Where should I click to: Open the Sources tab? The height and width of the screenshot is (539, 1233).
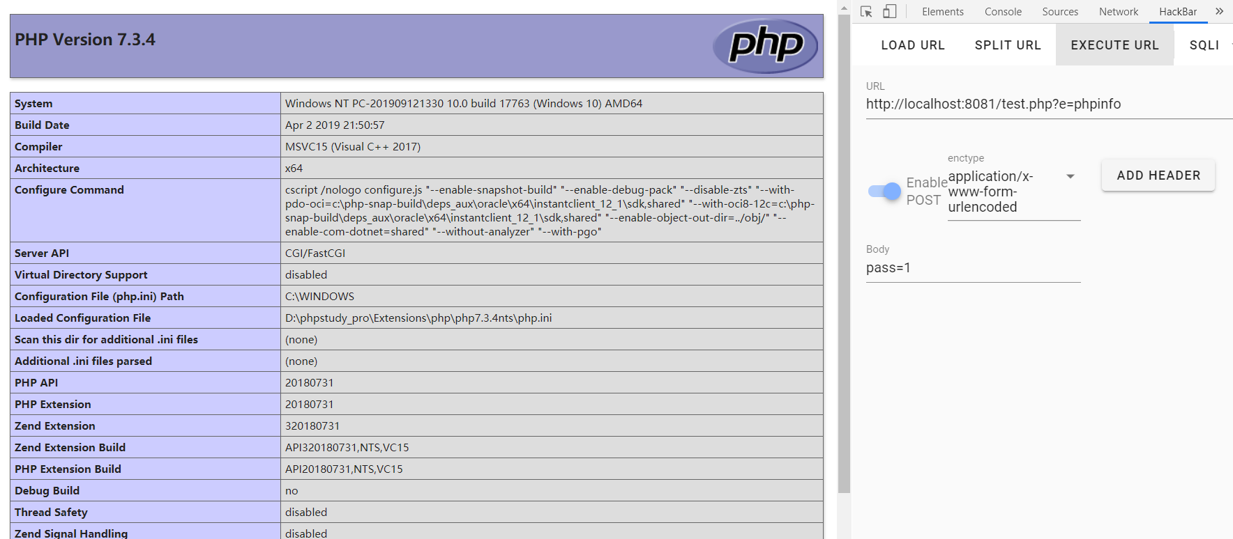pyautogui.click(x=1060, y=12)
